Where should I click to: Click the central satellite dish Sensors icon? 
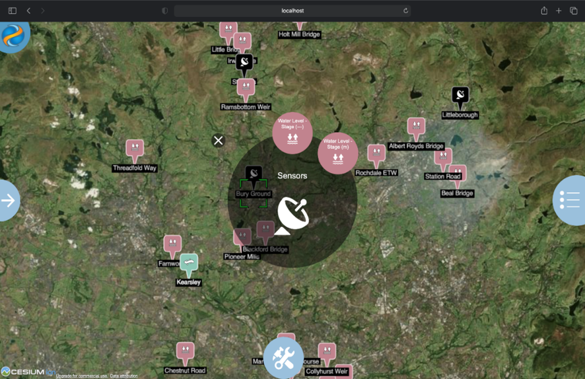click(293, 216)
